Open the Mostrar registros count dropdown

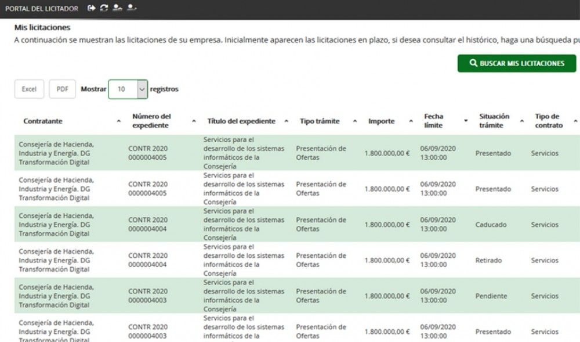[x=128, y=89]
